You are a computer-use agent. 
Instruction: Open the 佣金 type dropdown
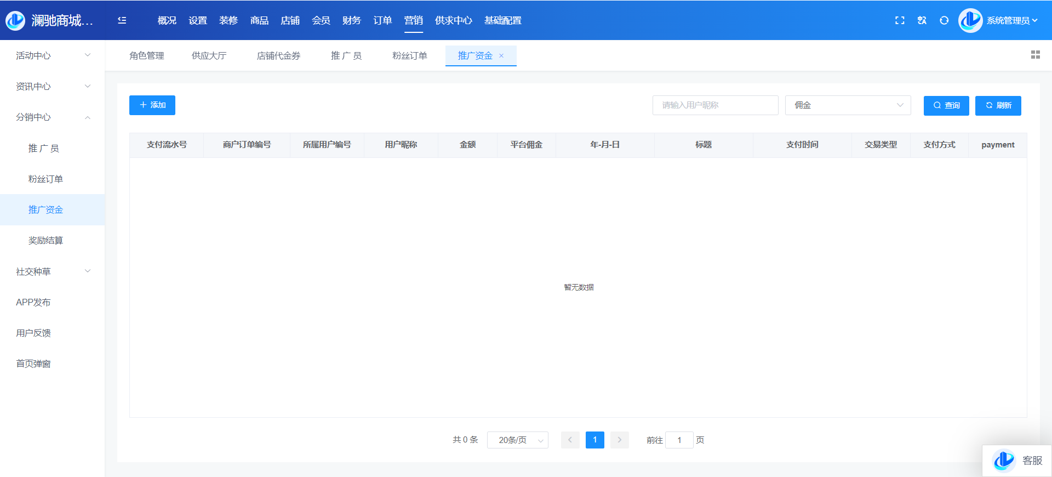point(848,105)
